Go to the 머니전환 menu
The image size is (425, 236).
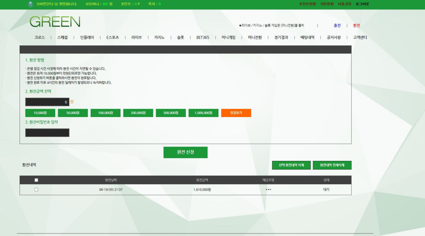tap(255, 38)
